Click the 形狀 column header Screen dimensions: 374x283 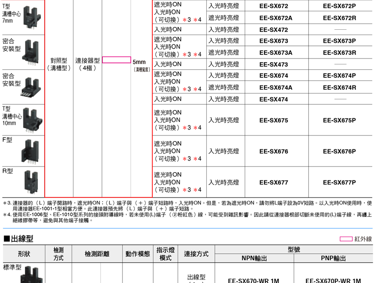pos(24,254)
